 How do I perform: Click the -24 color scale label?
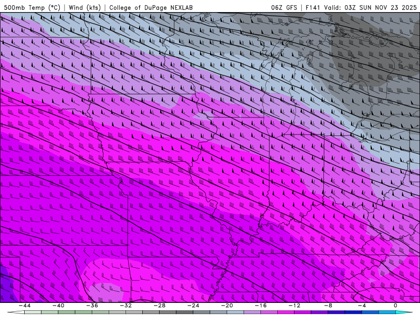click(x=193, y=306)
